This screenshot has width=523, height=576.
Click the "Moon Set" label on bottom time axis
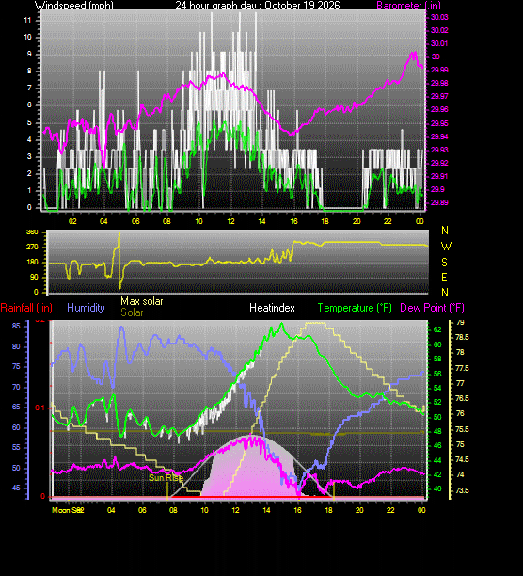67,510
